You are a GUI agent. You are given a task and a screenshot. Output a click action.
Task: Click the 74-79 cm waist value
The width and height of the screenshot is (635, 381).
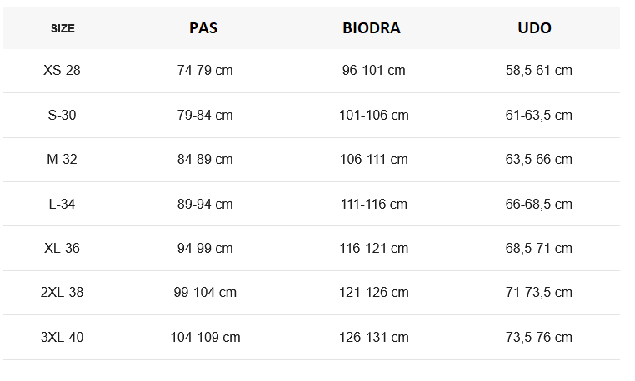(x=205, y=71)
